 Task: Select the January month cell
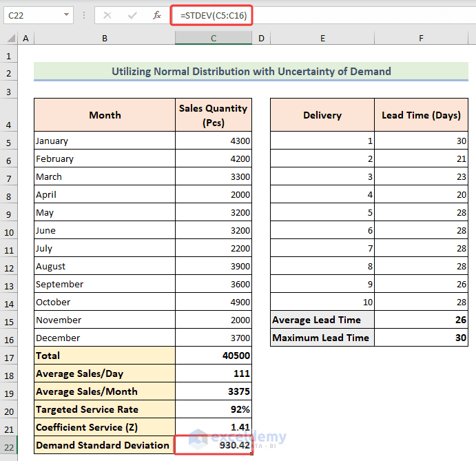(105, 141)
